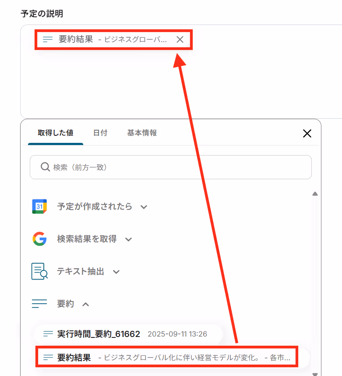The height and width of the screenshot is (376, 342).
Task: Select the 要約結果 value in the list
Action: (167, 357)
